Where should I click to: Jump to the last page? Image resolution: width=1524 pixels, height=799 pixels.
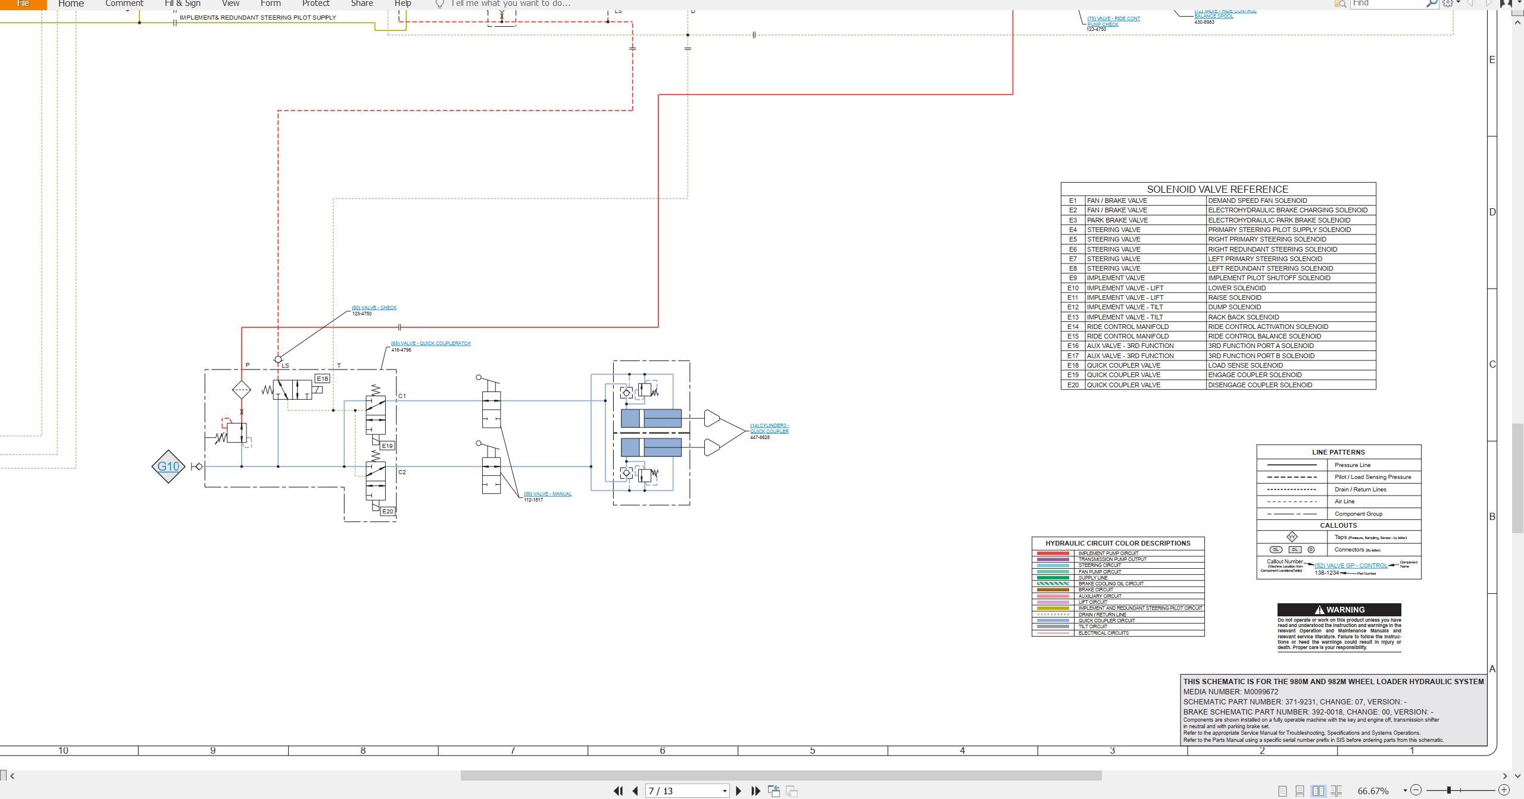(756, 791)
